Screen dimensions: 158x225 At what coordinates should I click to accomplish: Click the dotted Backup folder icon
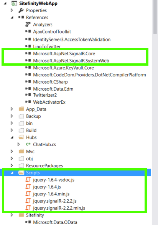tap(21, 116)
